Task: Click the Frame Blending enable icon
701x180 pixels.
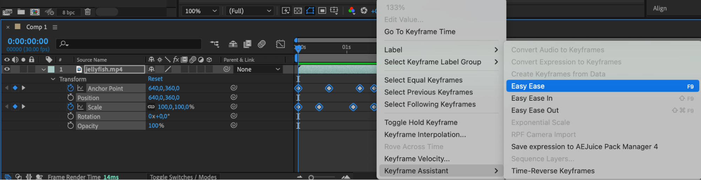Action: click(248, 44)
